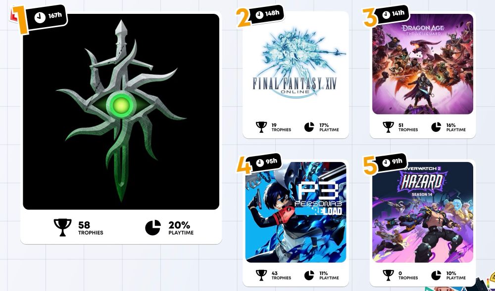
Task: Click the trophy icon showing 51 trophies
Action: 388,127
